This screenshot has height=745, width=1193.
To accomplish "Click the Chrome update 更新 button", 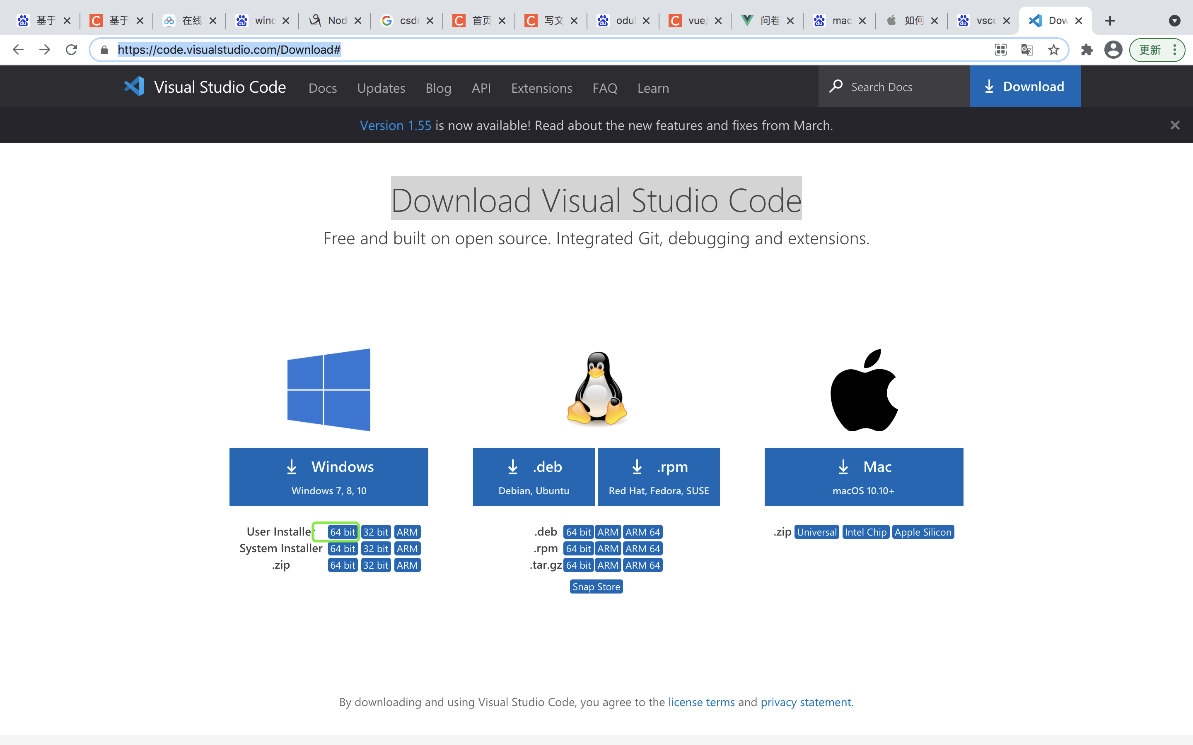I will click(x=1157, y=50).
